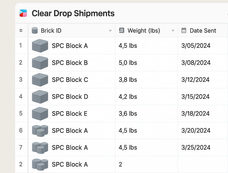Screen dimensions: 228x173
Task: Click the Date Sent calendar icon
Action: tap(184, 30)
